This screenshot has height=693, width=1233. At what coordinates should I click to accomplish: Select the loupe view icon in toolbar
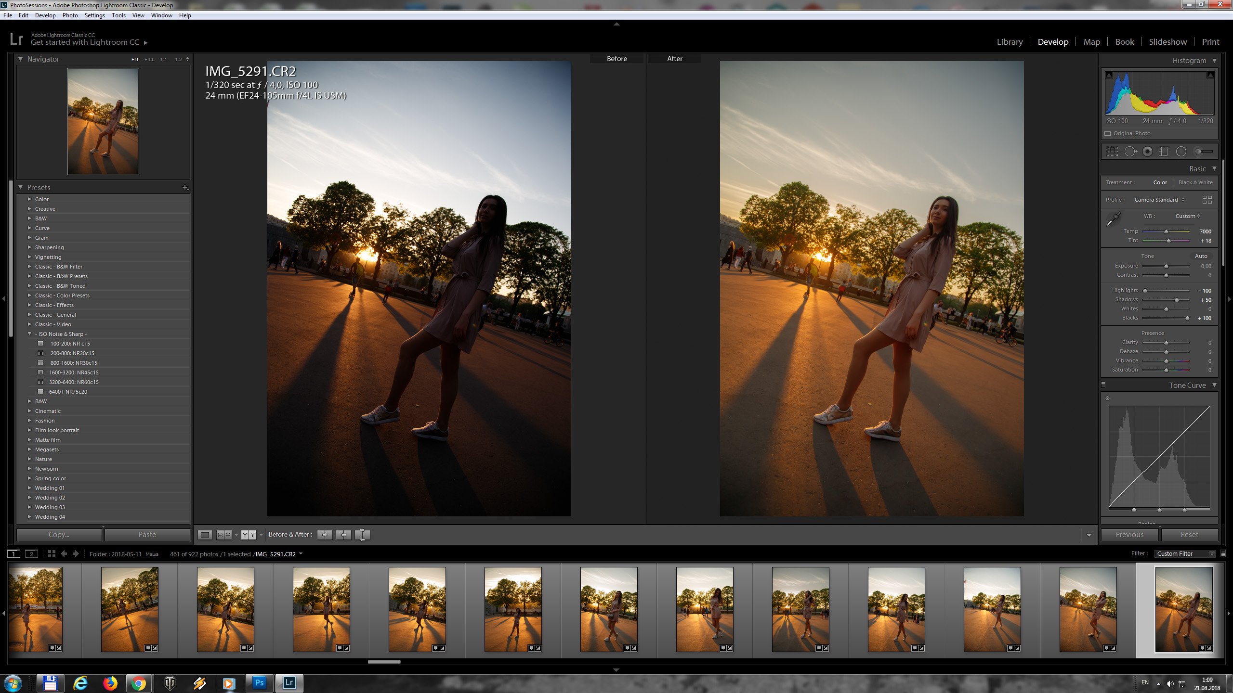tap(206, 534)
